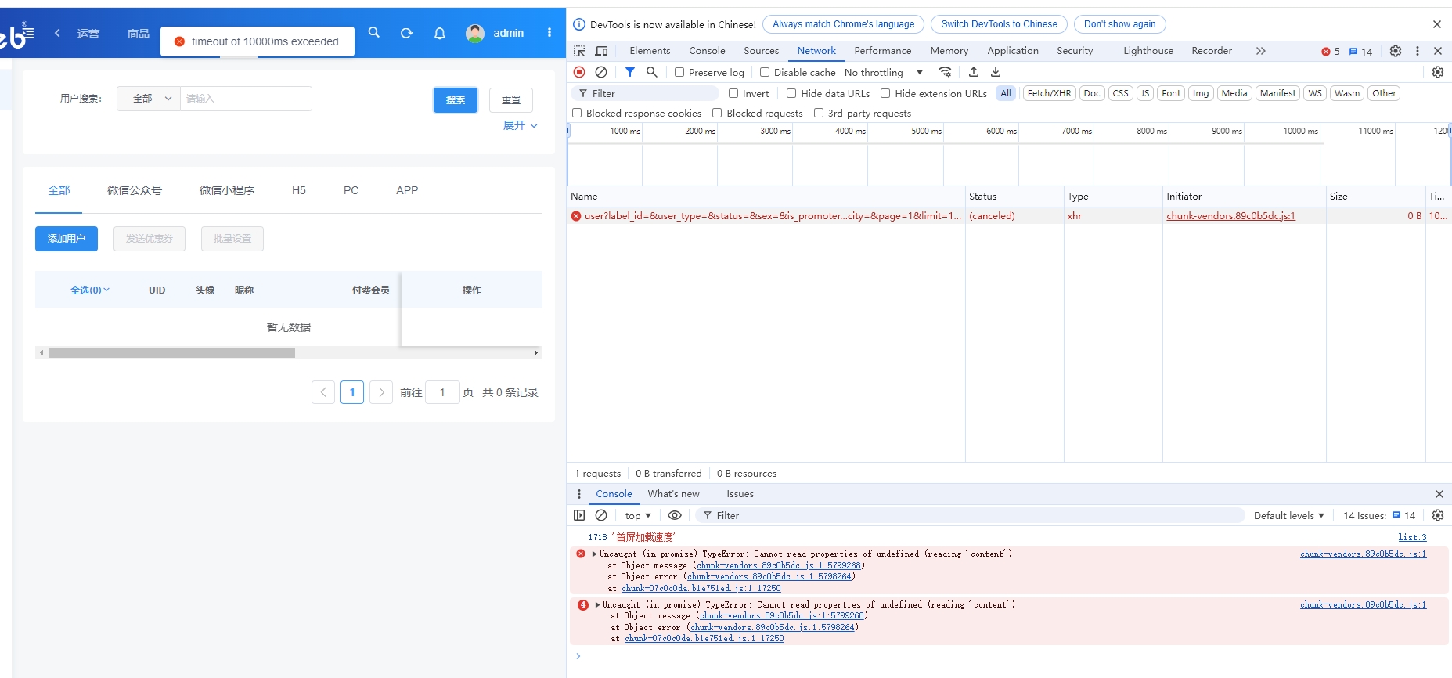Click the 添加用户 button

[67, 239]
